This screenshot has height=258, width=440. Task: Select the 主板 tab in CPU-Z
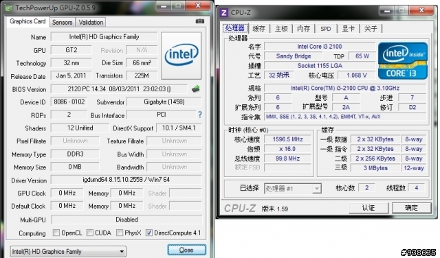[281, 28]
